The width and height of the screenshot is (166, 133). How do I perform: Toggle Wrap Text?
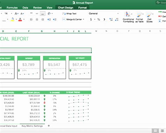tap(69, 14)
